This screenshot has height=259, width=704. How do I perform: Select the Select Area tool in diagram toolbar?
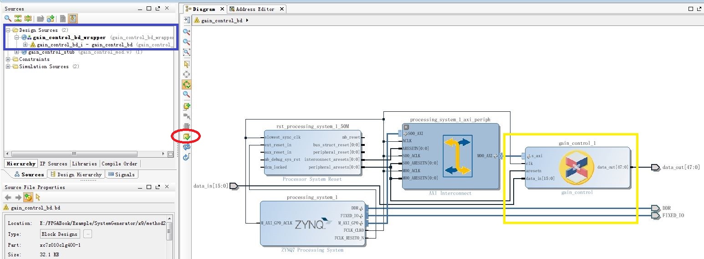coord(187,64)
